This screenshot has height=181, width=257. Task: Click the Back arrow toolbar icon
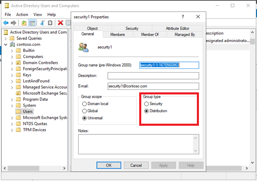pos(6,23)
